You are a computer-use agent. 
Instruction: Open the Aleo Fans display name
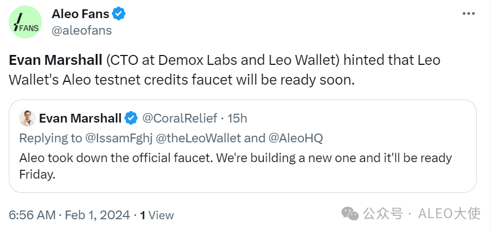click(80, 14)
